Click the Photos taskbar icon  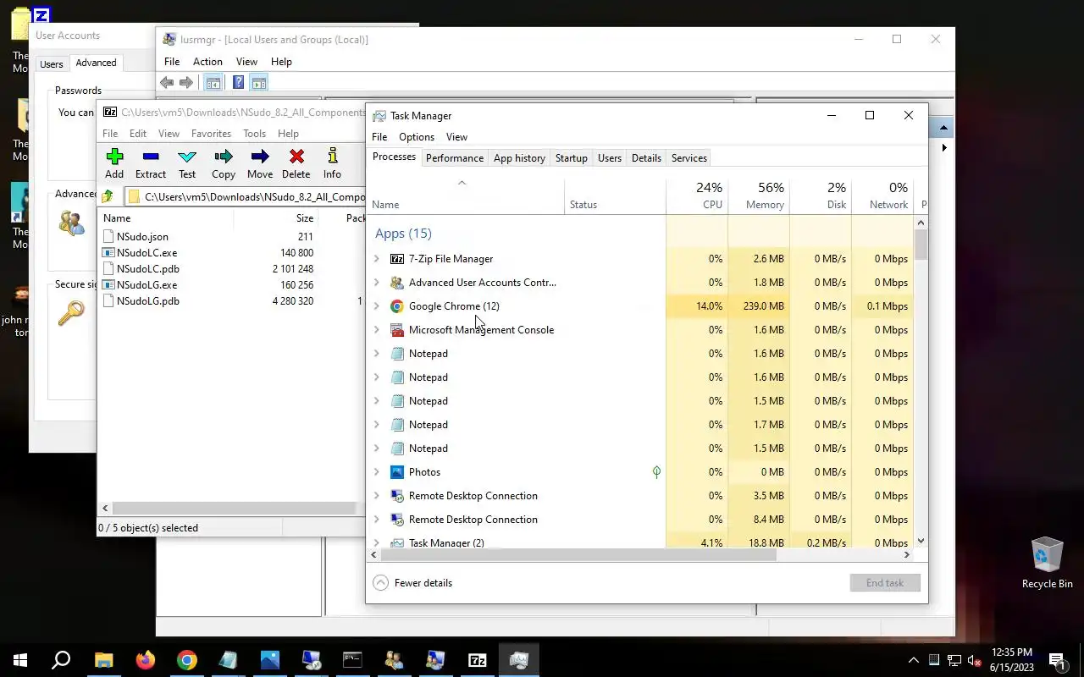[270, 660]
